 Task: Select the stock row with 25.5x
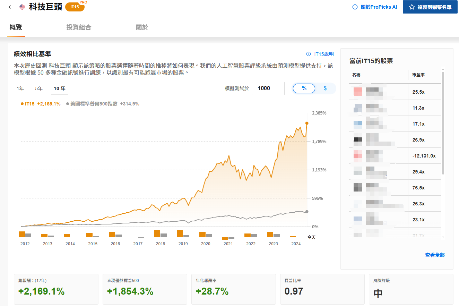click(395, 92)
